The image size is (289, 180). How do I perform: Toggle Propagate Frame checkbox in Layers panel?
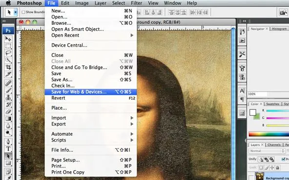coord(284,159)
